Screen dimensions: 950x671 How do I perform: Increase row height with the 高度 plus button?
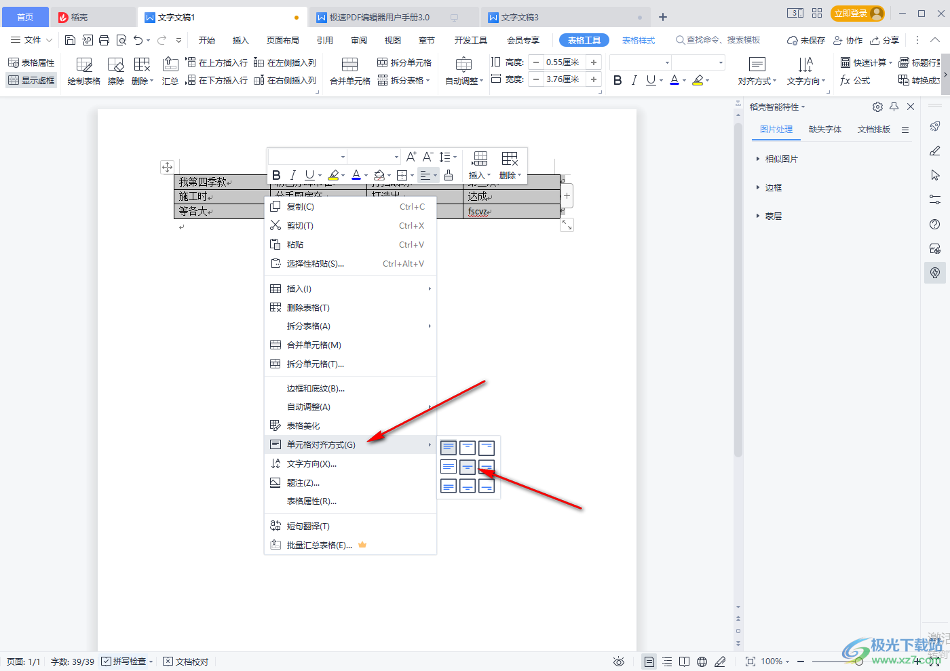[x=594, y=62]
